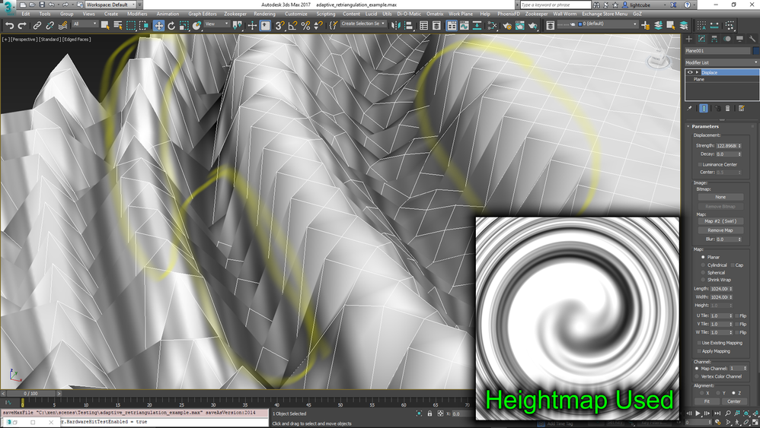
Task: Select Planar mapping option
Action: [x=703, y=257]
